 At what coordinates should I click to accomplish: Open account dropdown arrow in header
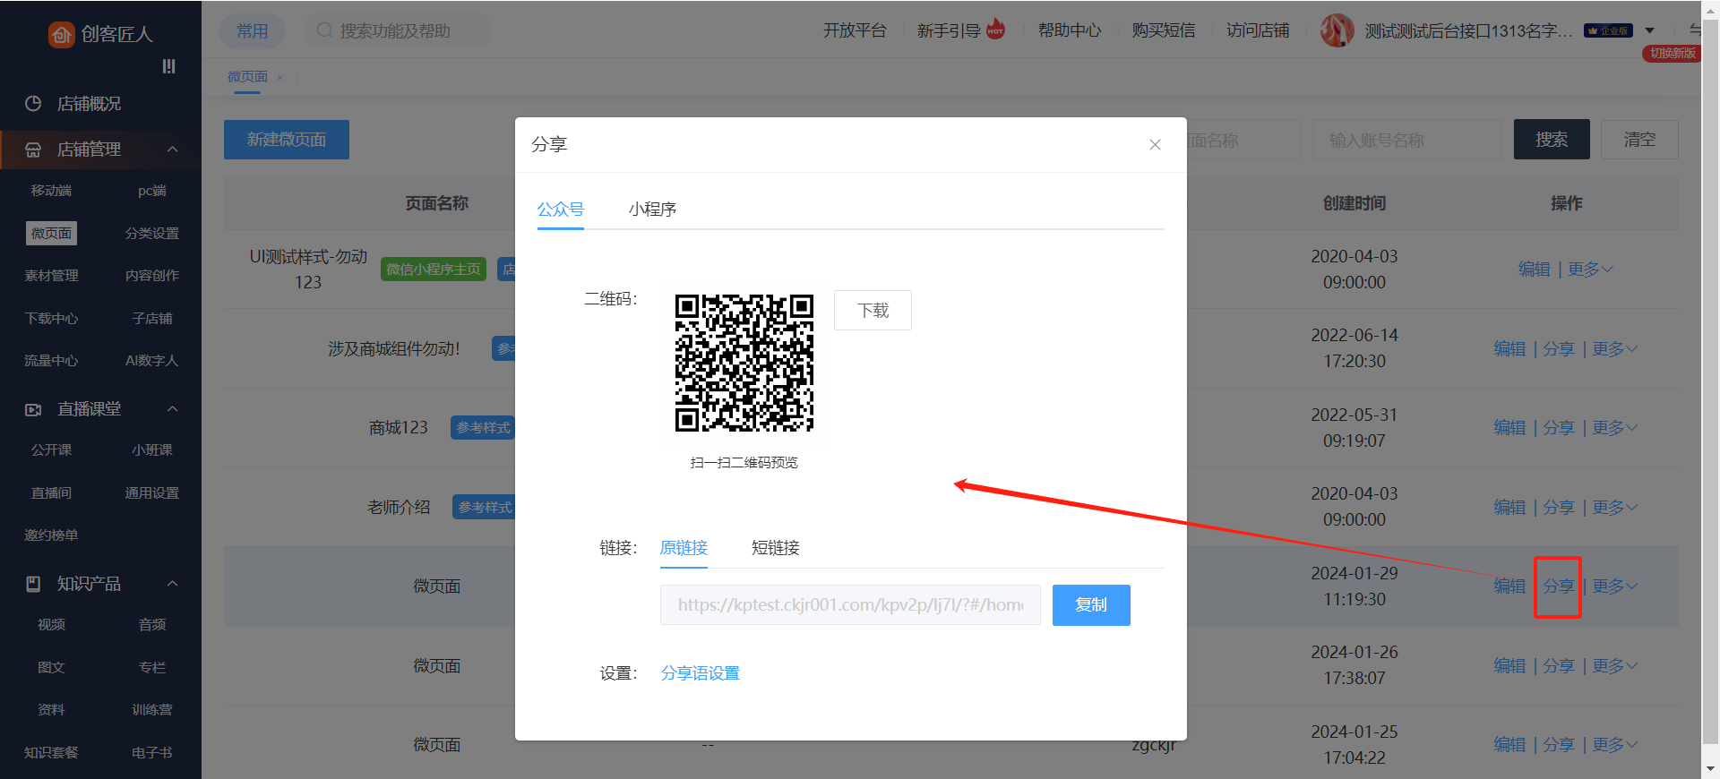tap(1649, 30)
